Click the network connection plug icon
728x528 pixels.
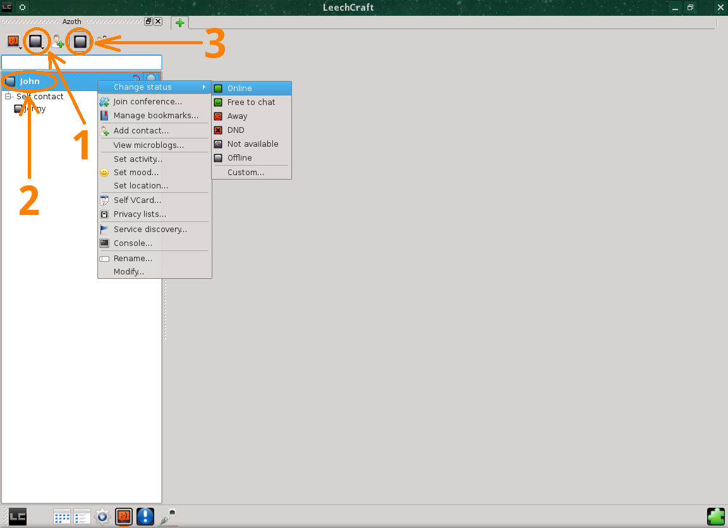(x=168, y=517)
